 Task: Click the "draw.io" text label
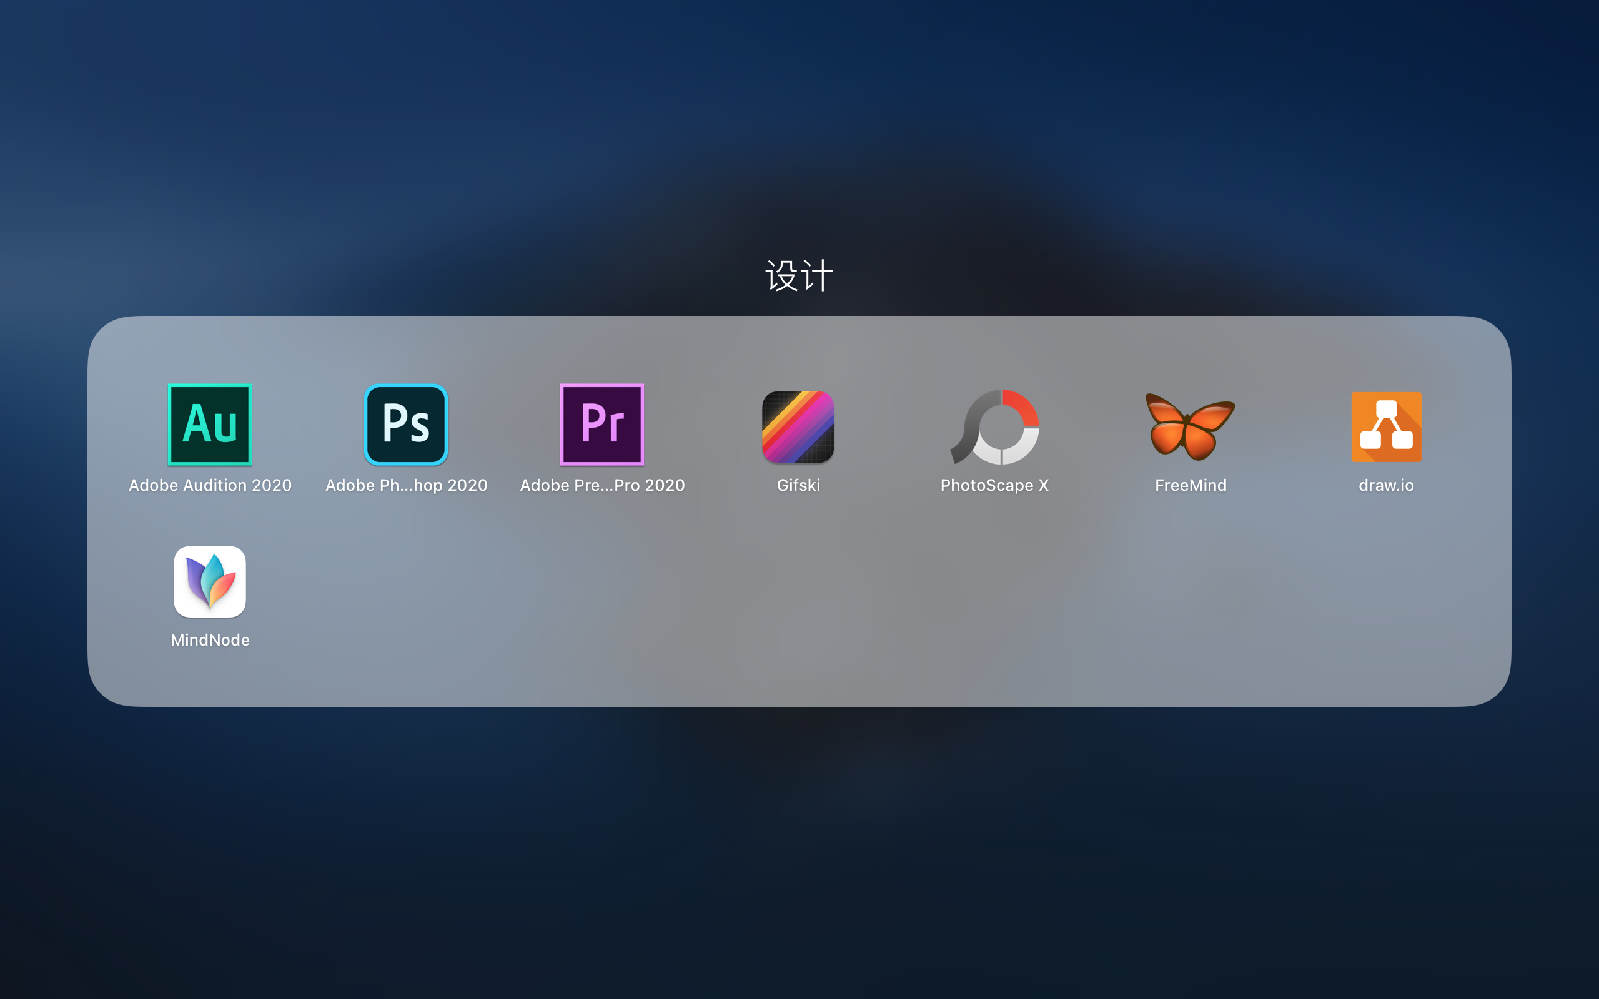[1386, 485]
